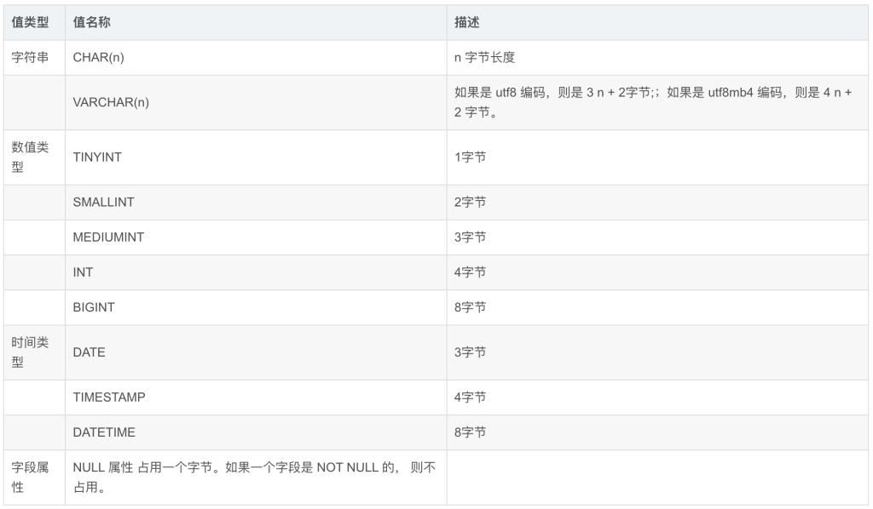This screenshot has width=873, height=509.
Task: Click the 数值类型 type cell
Action: point(34,157)
